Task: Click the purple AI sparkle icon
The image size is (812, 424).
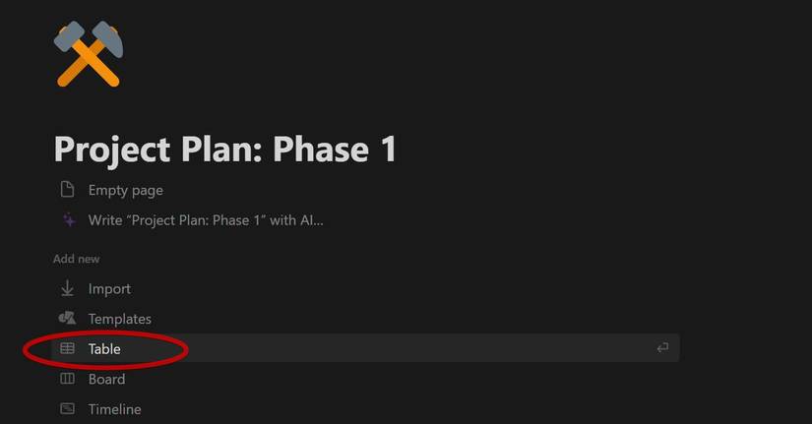Action: [x=68, y=220]
